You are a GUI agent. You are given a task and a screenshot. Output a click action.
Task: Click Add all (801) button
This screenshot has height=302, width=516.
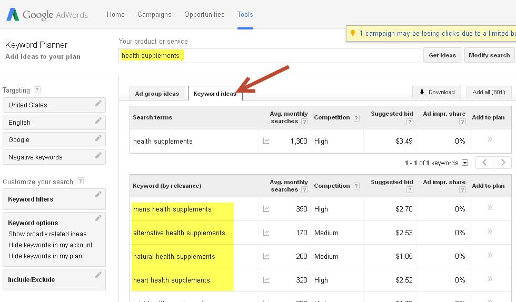pyautogui.click(x=489, y=92)
